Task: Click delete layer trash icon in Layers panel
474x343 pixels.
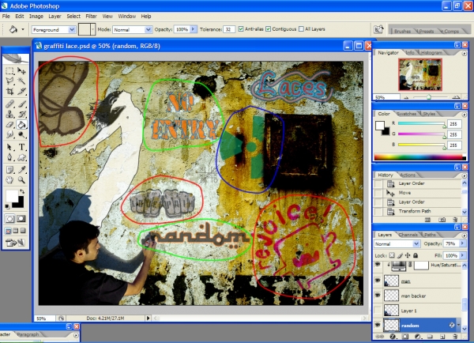Action: click(455, 337)
